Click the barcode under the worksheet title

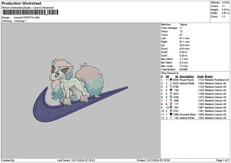[30, 12]
